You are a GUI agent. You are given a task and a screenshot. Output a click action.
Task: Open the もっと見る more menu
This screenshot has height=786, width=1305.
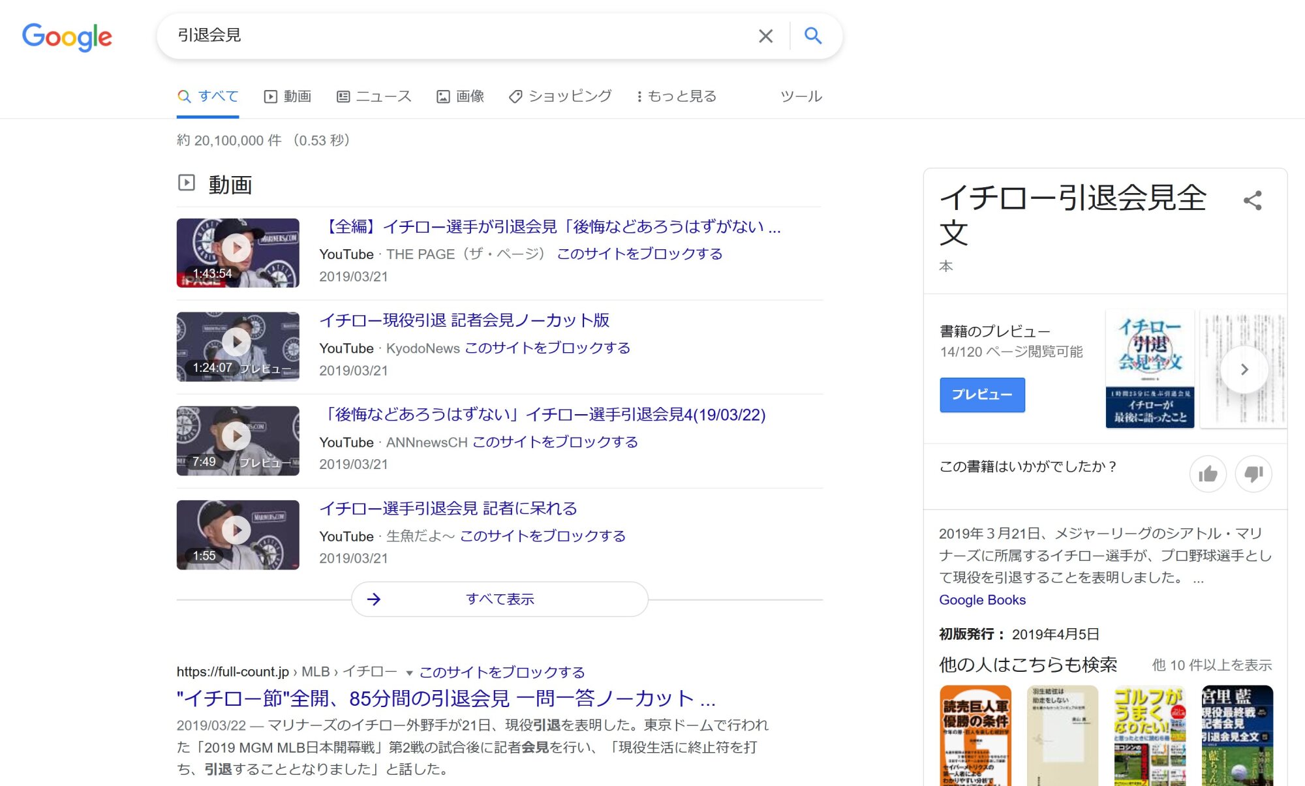click(x=676, y=97)
